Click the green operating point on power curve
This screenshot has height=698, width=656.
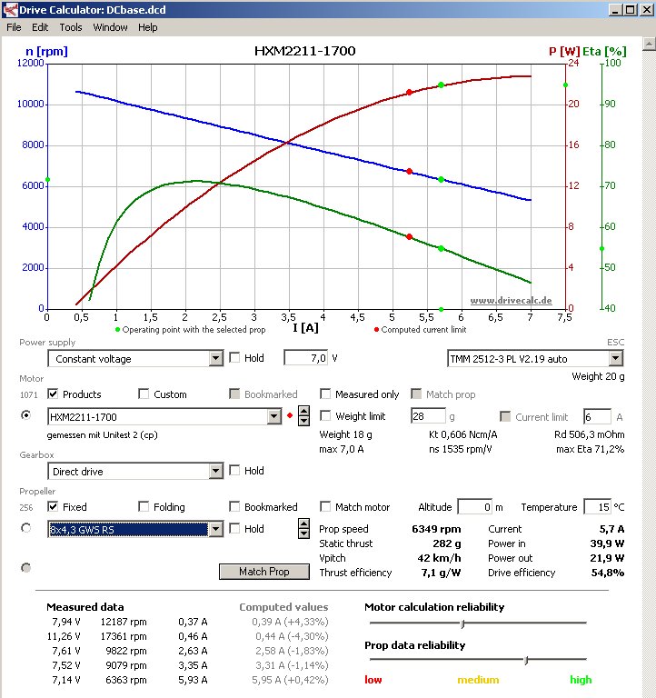coord(441,85)
